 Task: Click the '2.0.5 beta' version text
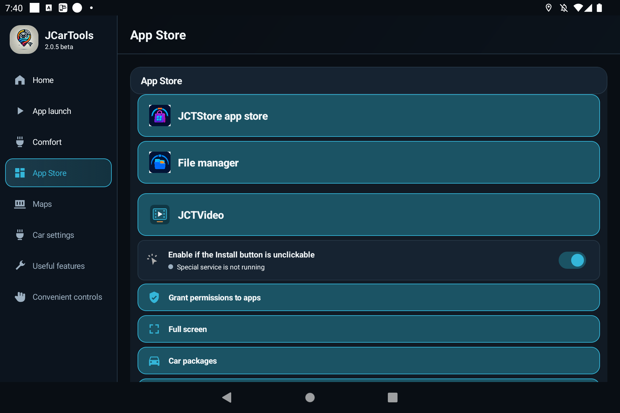[x=59, y=47]
